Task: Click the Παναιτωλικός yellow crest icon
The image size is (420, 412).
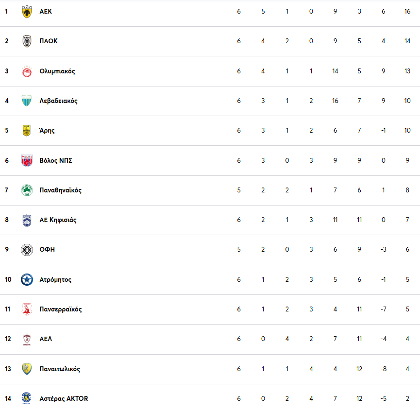Action: [x=27, y=369]
